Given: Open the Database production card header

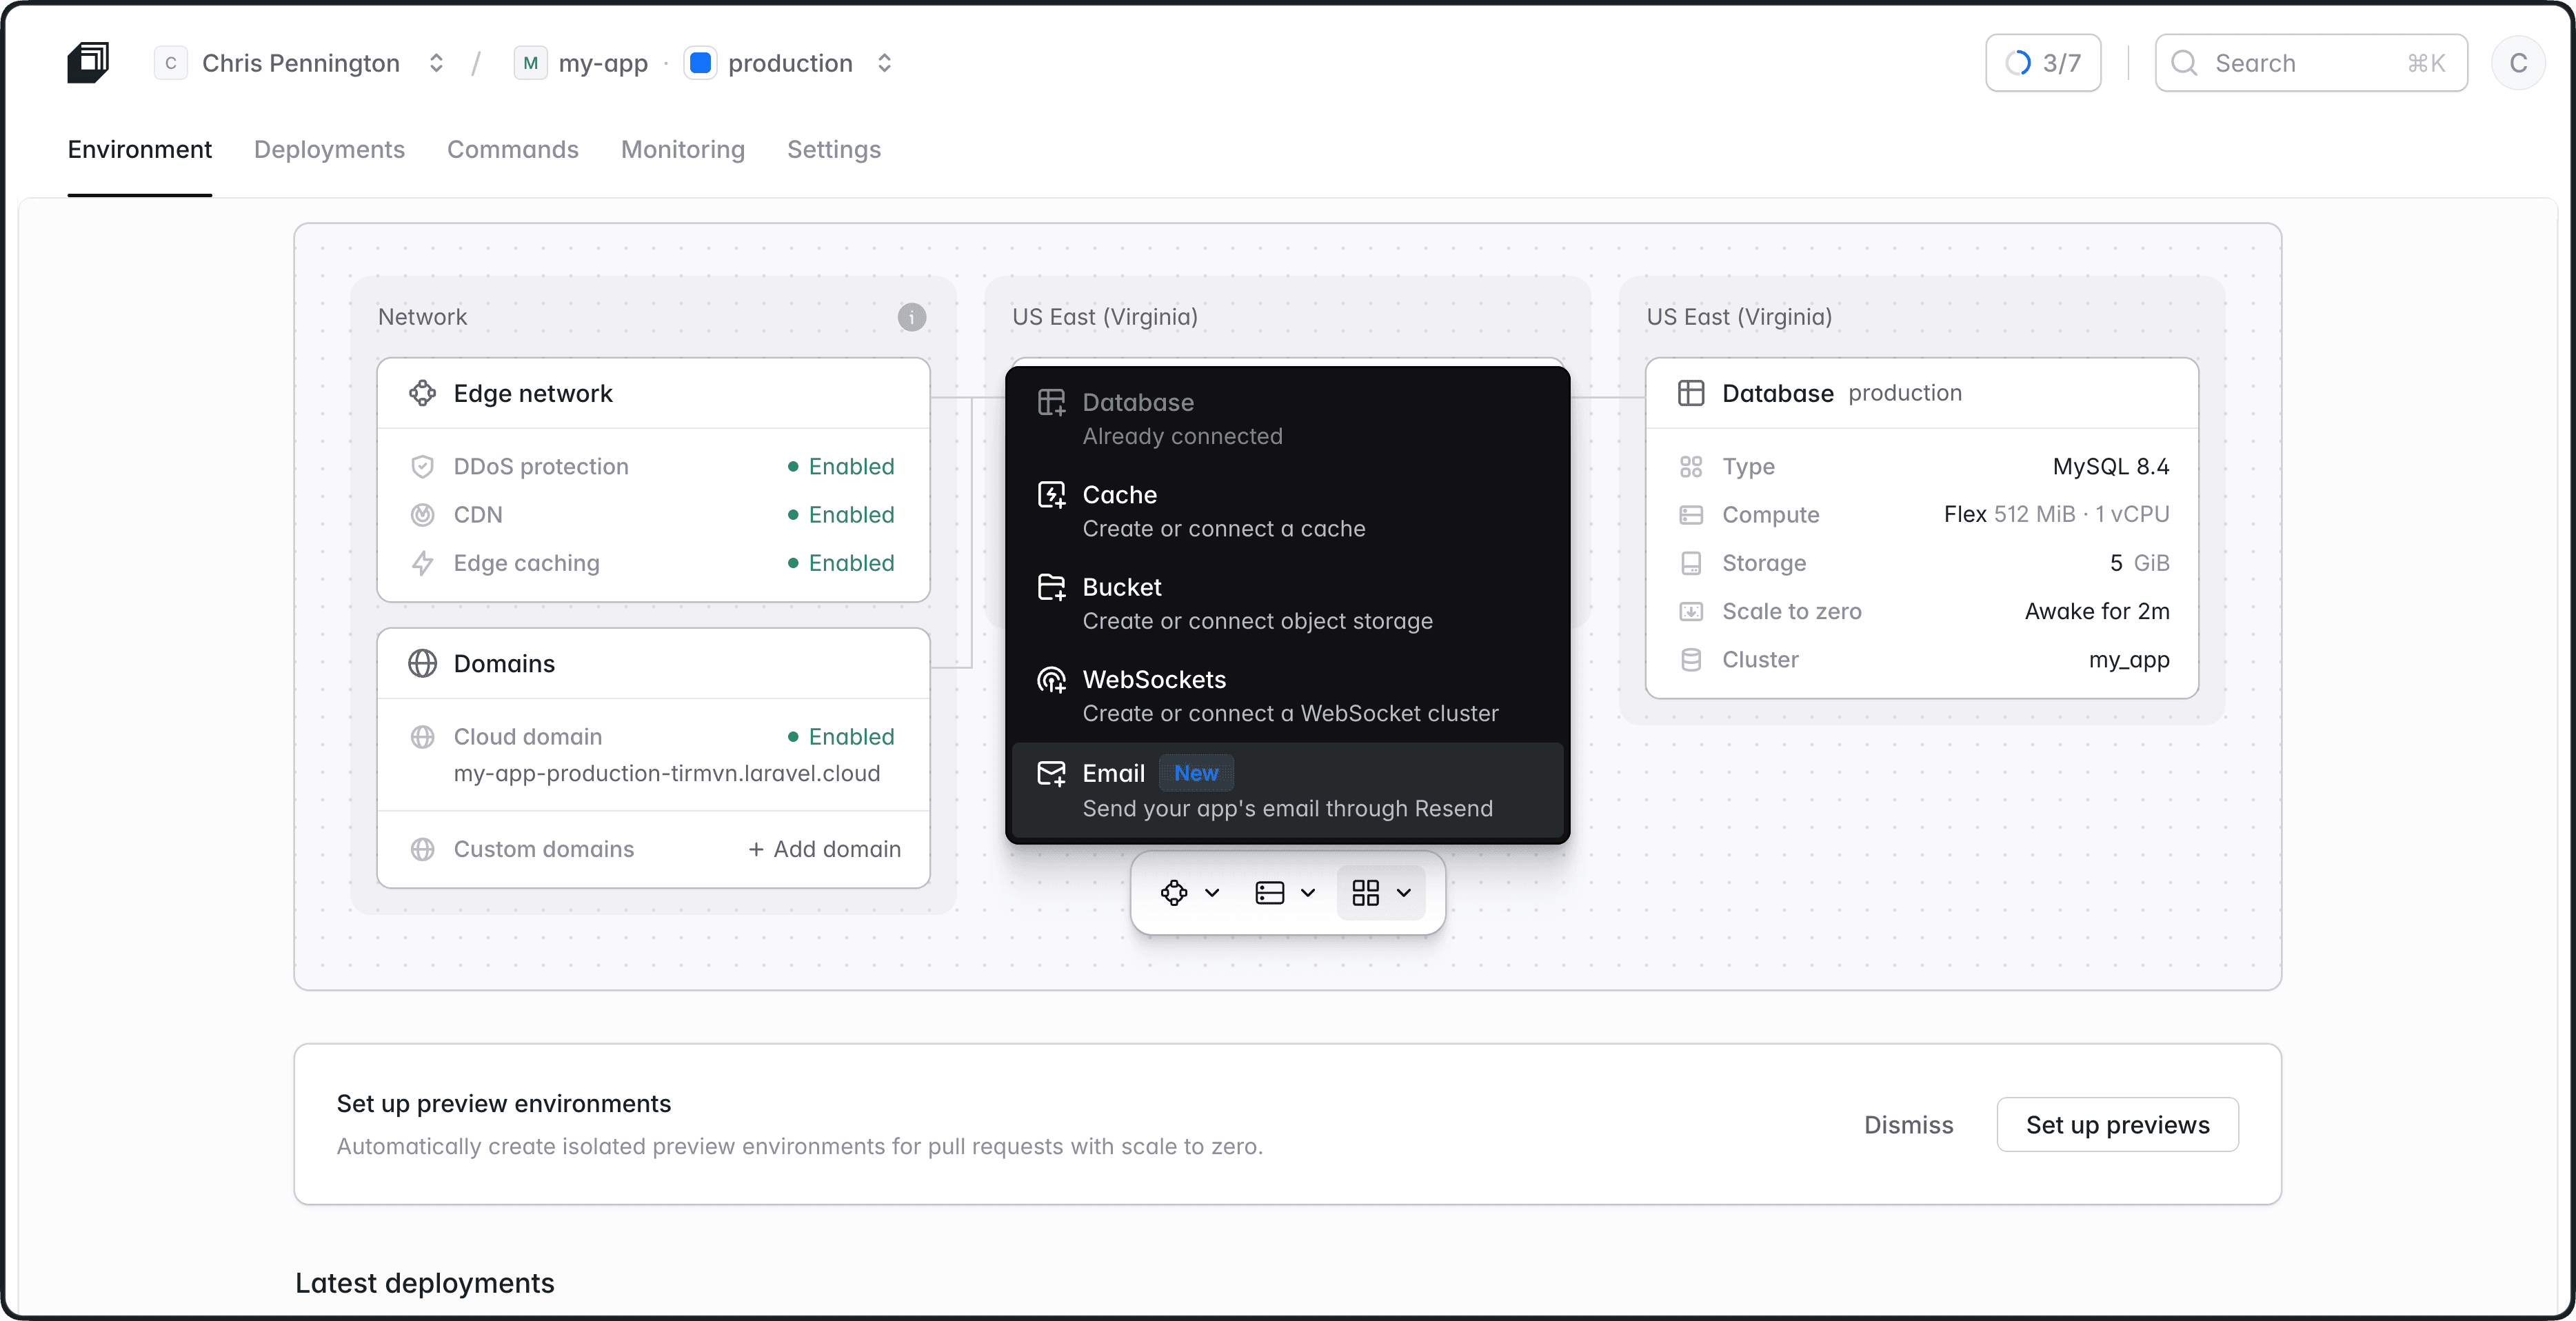Looking at the screenshot, I should point(1921,393).
